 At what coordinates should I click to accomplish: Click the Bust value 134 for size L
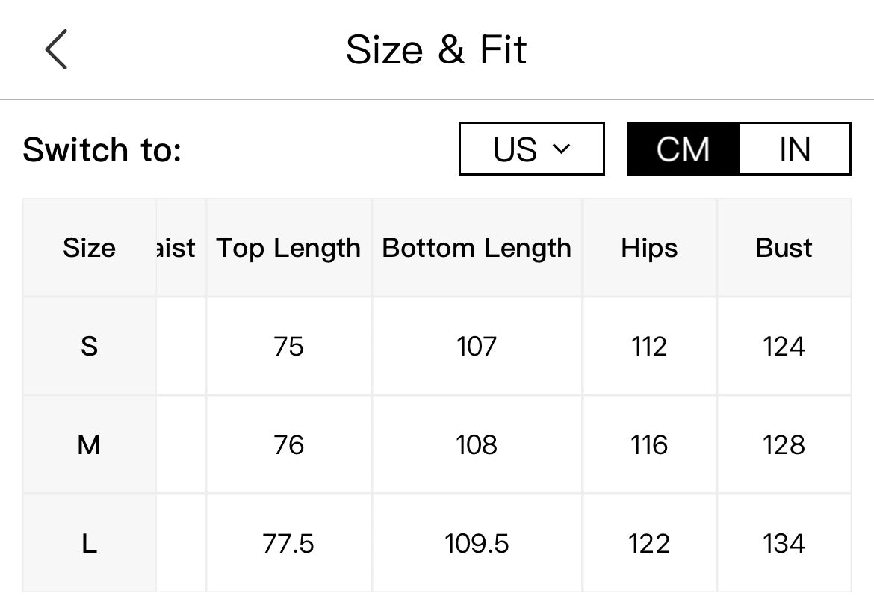coord(784,543)
